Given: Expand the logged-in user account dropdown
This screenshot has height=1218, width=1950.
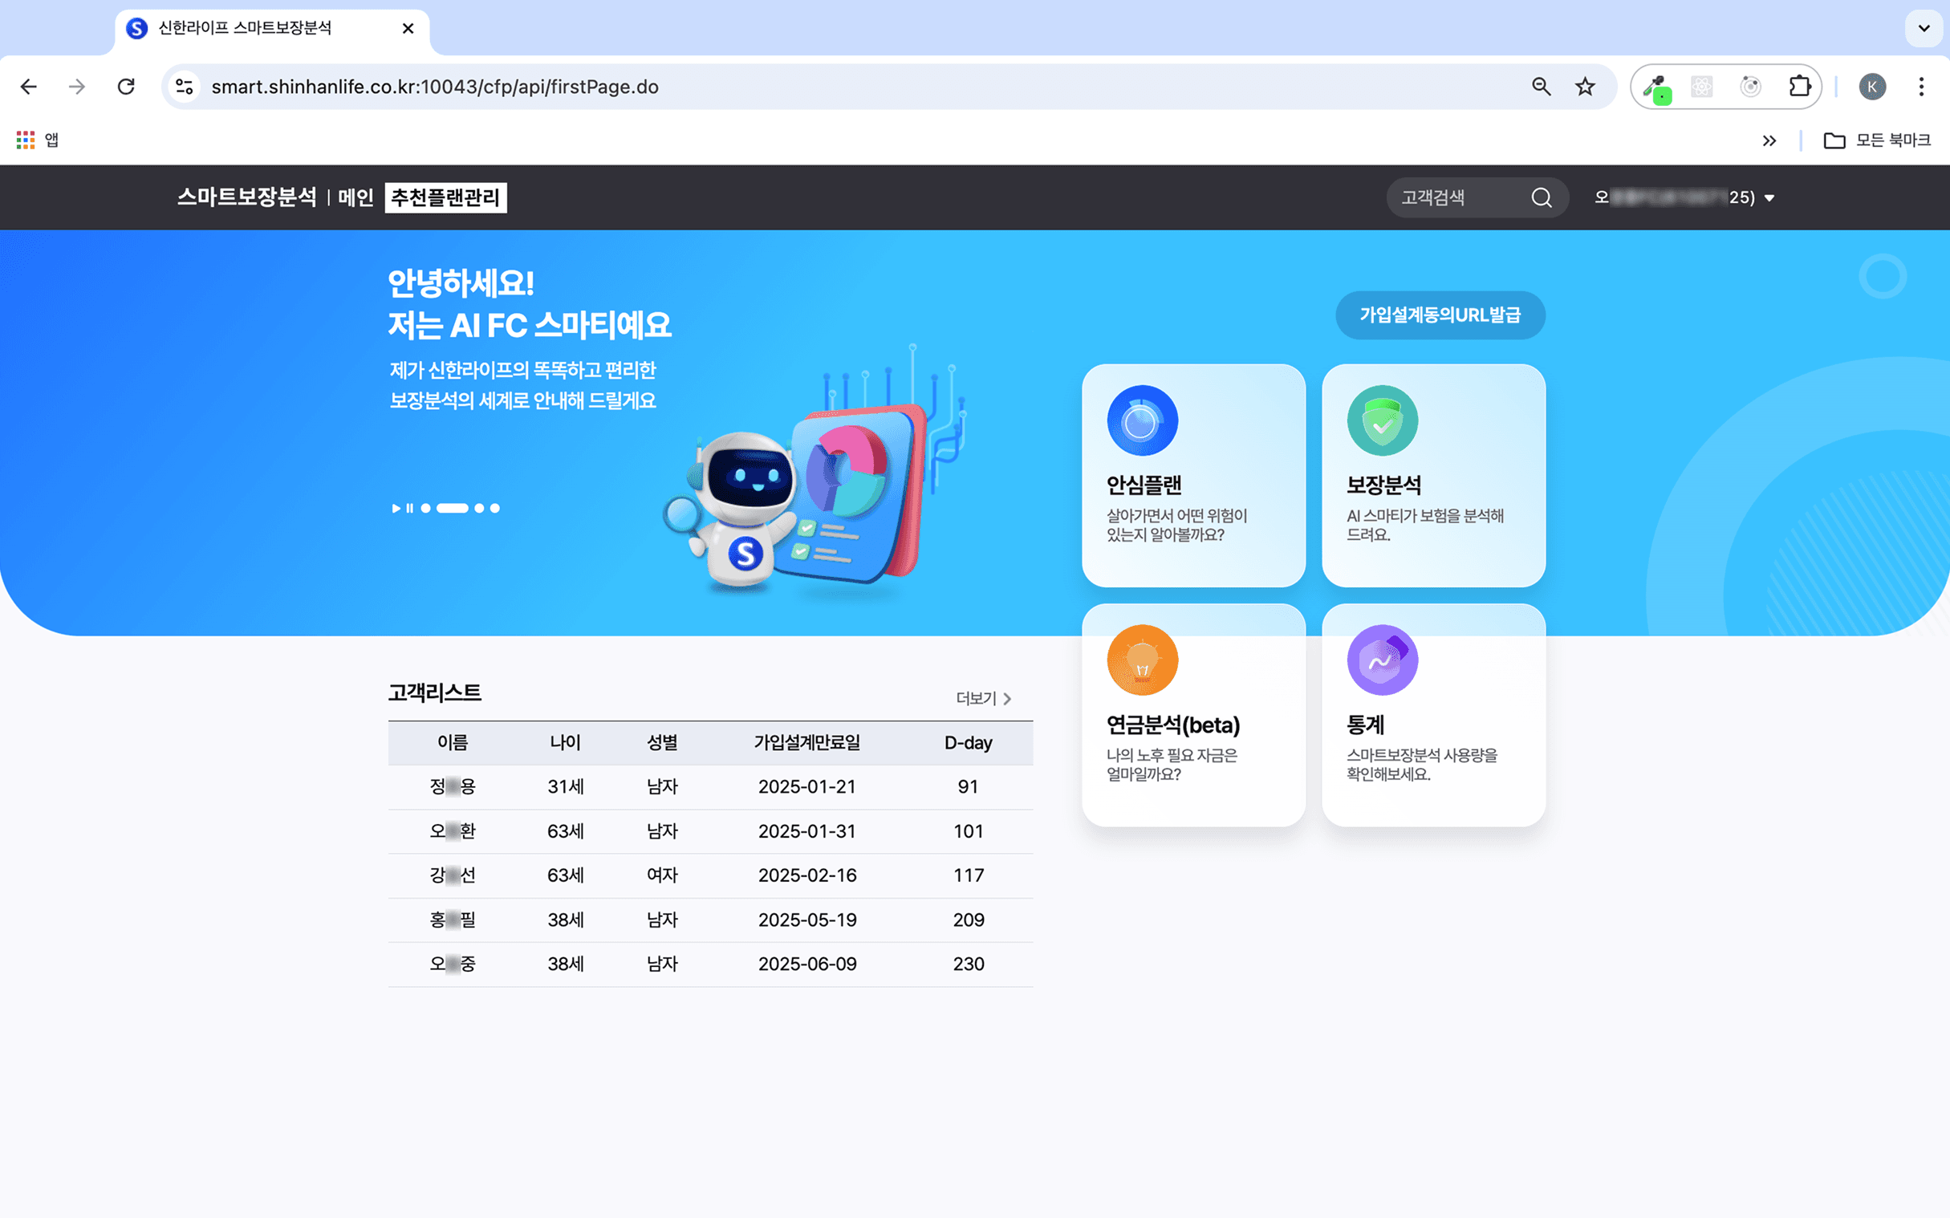Looking at the screenshot, I should pyautogui.click(x=1769, y=197).
